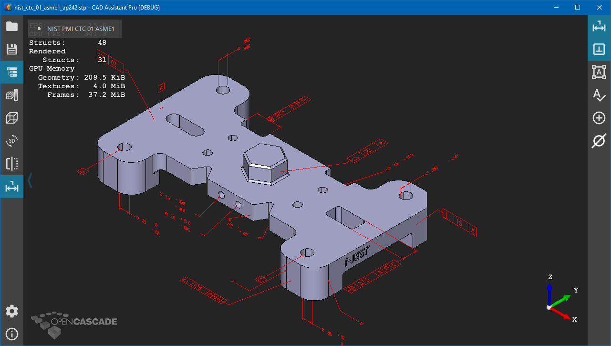611x346 pixels.
Task: Click the boxed letter A datum icon
Action: 599,72
